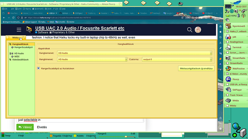Open Floorp sidebar history clock panel

click(220, 37)
